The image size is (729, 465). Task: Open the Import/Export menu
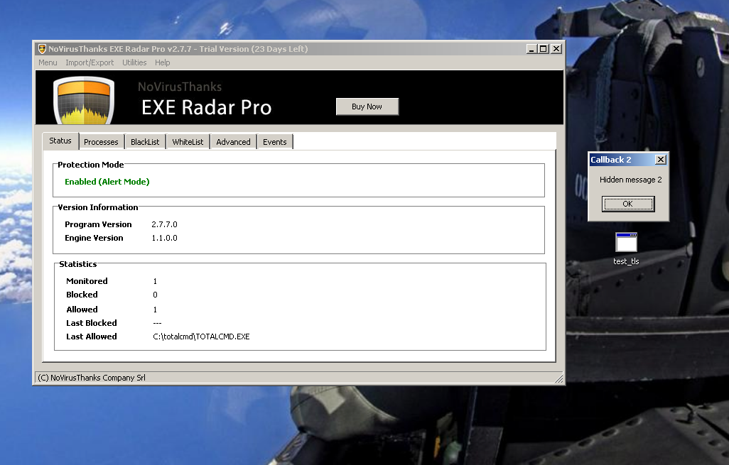pos(90,62)
